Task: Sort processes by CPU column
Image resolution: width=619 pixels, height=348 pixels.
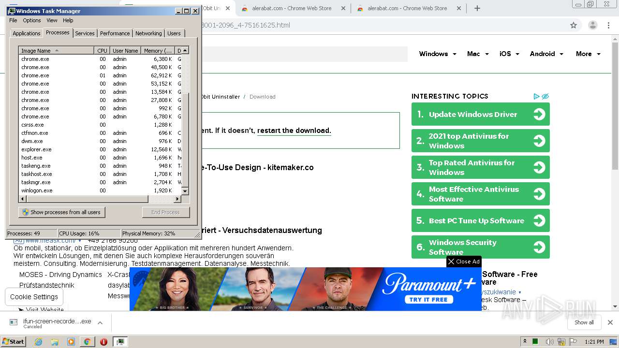Action: coord(102,51)
